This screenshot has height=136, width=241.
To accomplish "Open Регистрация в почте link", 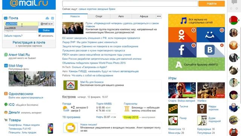I will tap(29, 42).
